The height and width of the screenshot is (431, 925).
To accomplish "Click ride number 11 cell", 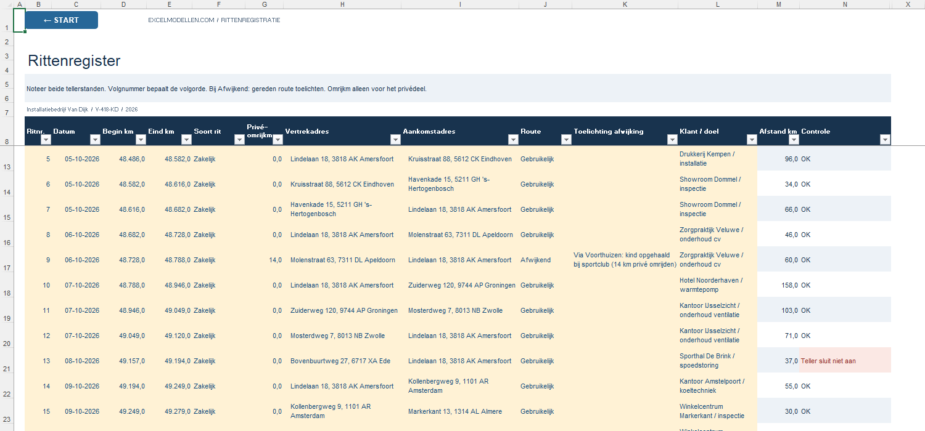I will (x=38, y=310).
